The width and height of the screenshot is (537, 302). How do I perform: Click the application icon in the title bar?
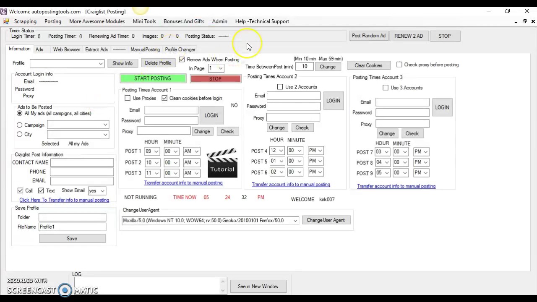4,11
